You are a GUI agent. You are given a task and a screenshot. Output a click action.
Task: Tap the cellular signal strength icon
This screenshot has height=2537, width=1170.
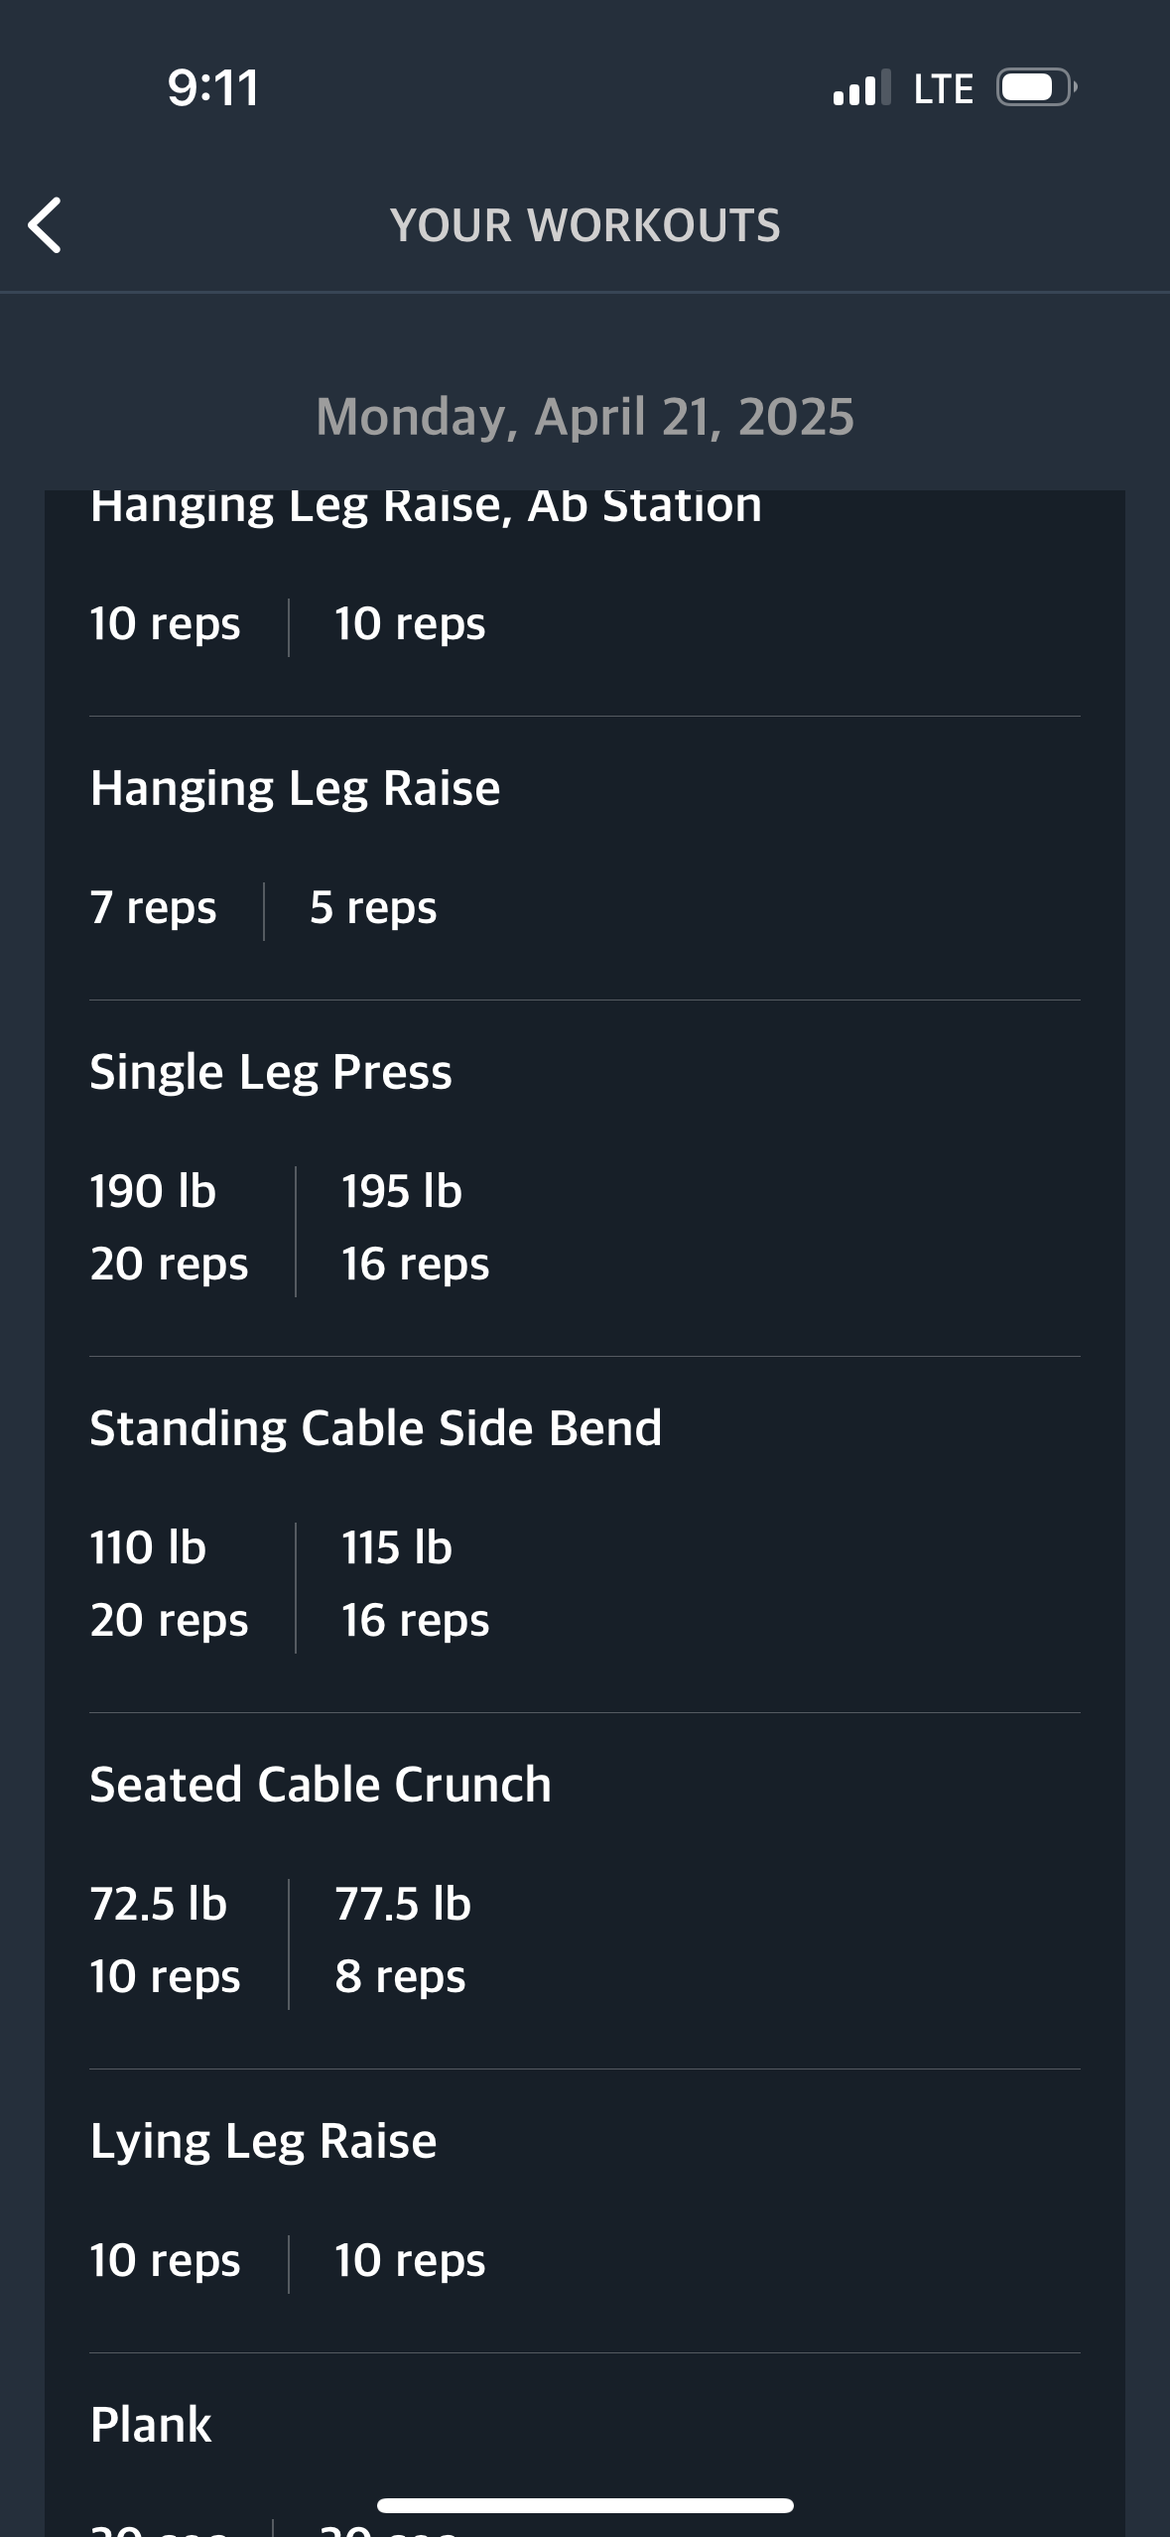click(x=862, y=88)
